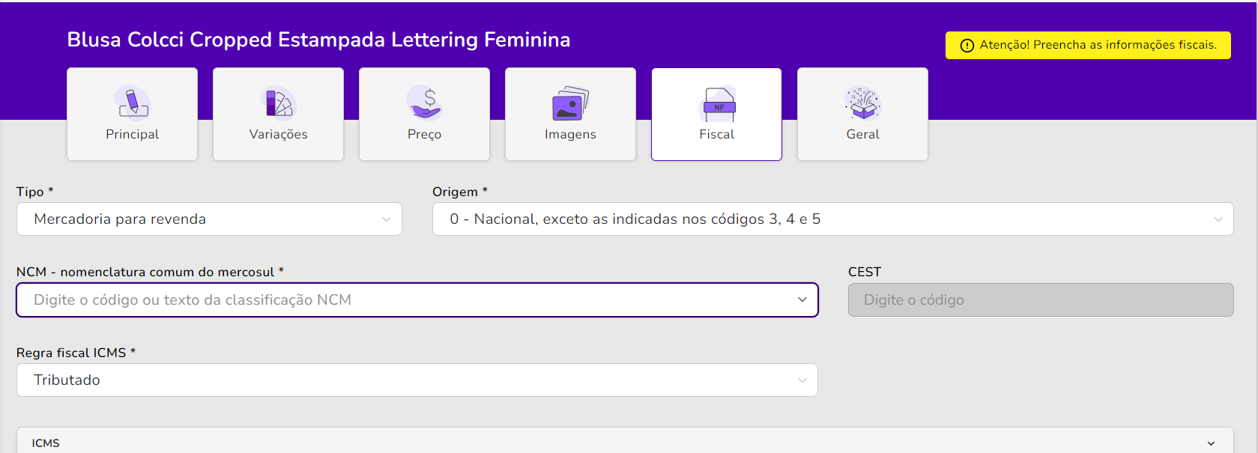Click the 'Atenção! Preencha as informações fiscais' alert
The width and height of the screenshot is (1258, 453).
click(1088, 45)
